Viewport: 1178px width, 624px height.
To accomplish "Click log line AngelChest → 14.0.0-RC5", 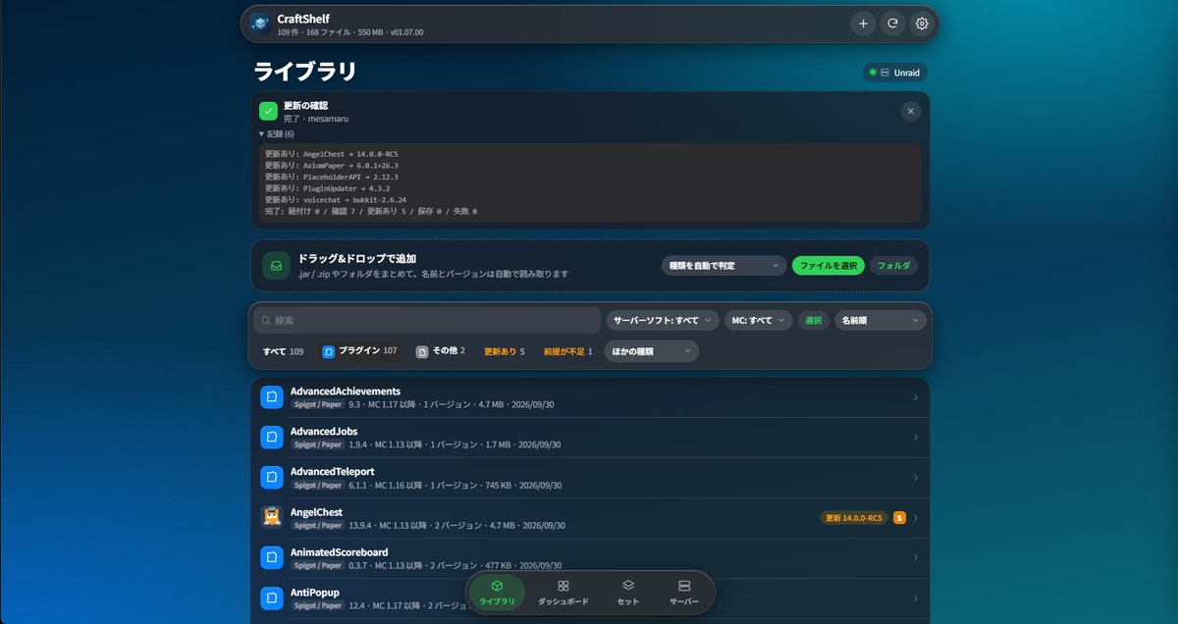I will click(331, 154).
